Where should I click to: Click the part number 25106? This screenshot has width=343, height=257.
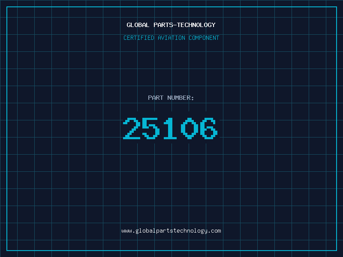(170, 128)
